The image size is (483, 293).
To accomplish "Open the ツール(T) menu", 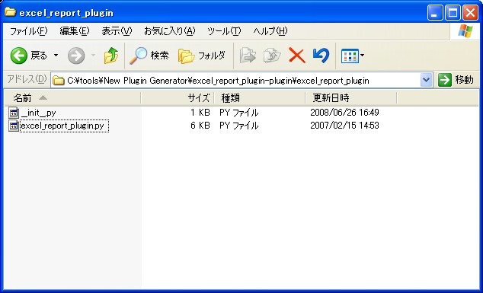I will [224, 31].
